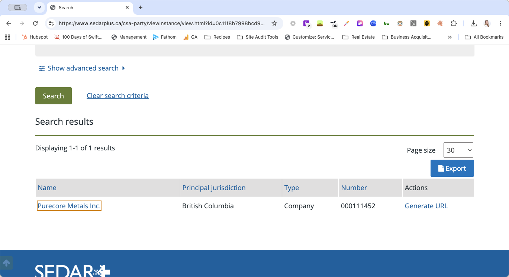Click the SEDAR+ footer logo

point(73,271)
